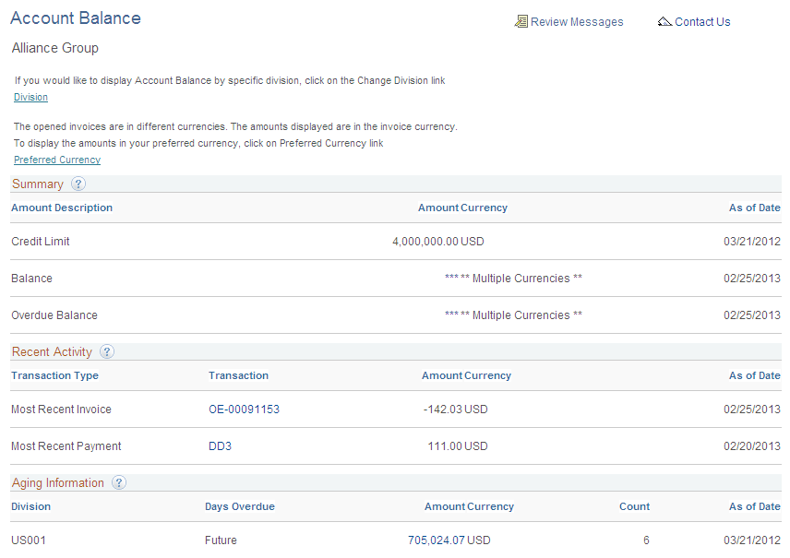Click the Review Messages notepad icon
The height and width of the screenshot is (558, 790).
click(522, 21)
